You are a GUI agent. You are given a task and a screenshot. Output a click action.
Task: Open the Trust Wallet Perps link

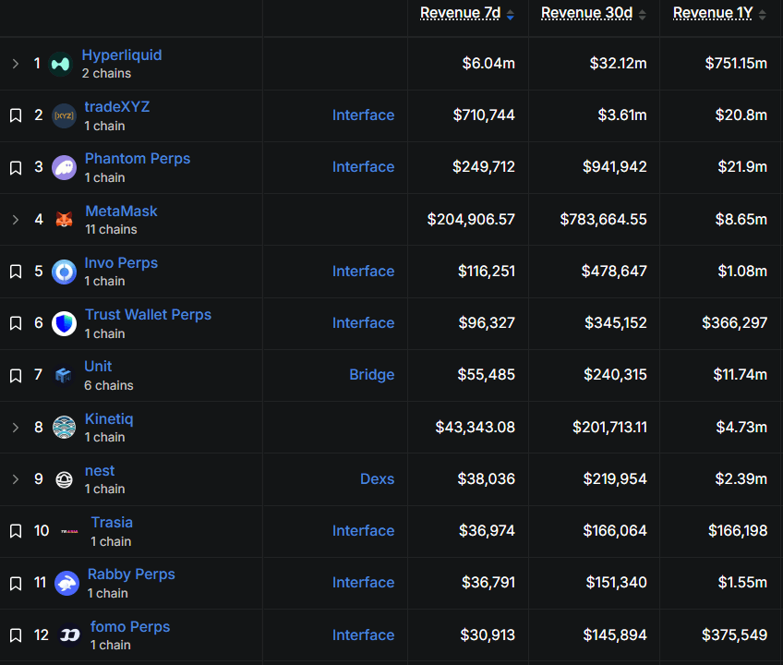pos(148,315)
